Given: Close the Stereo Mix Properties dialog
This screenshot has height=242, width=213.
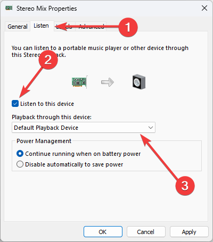Looking at the screenshot, I should click(x=204, y=8).
